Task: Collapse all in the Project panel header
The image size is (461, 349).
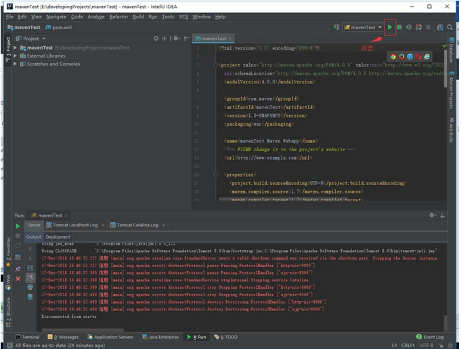Action: [164, 38]
